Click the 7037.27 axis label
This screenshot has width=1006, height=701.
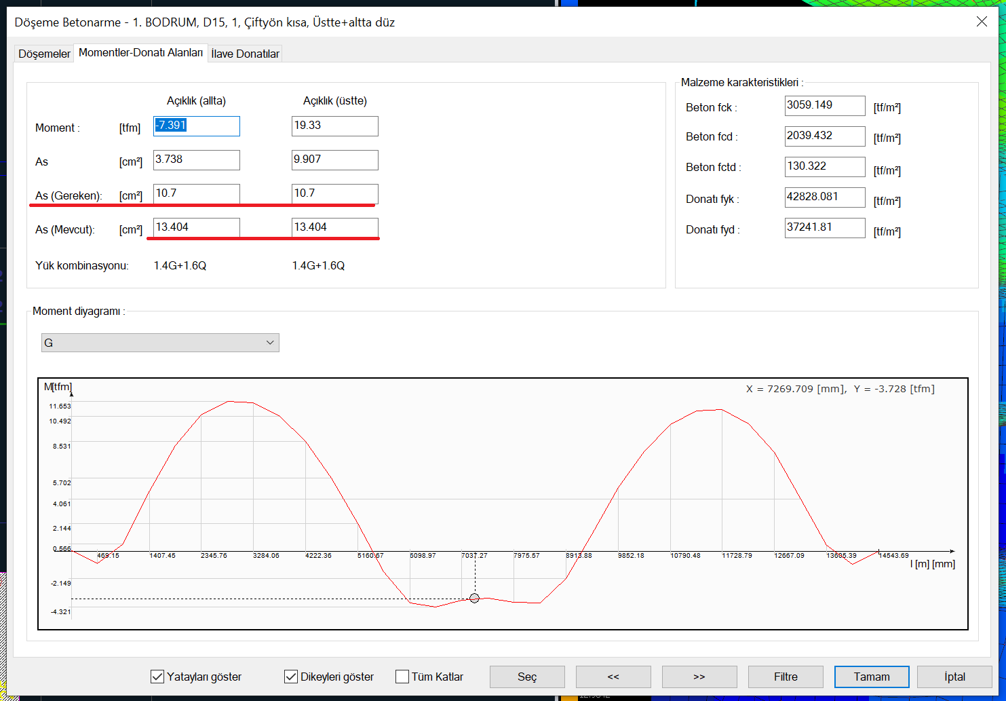[x=474, y=555]
